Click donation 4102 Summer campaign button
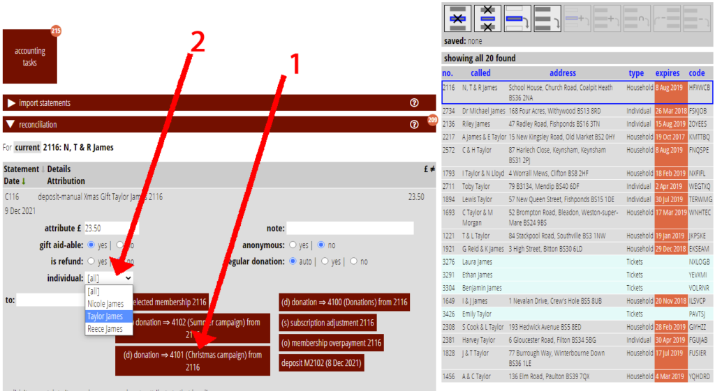 coord(193,328)
